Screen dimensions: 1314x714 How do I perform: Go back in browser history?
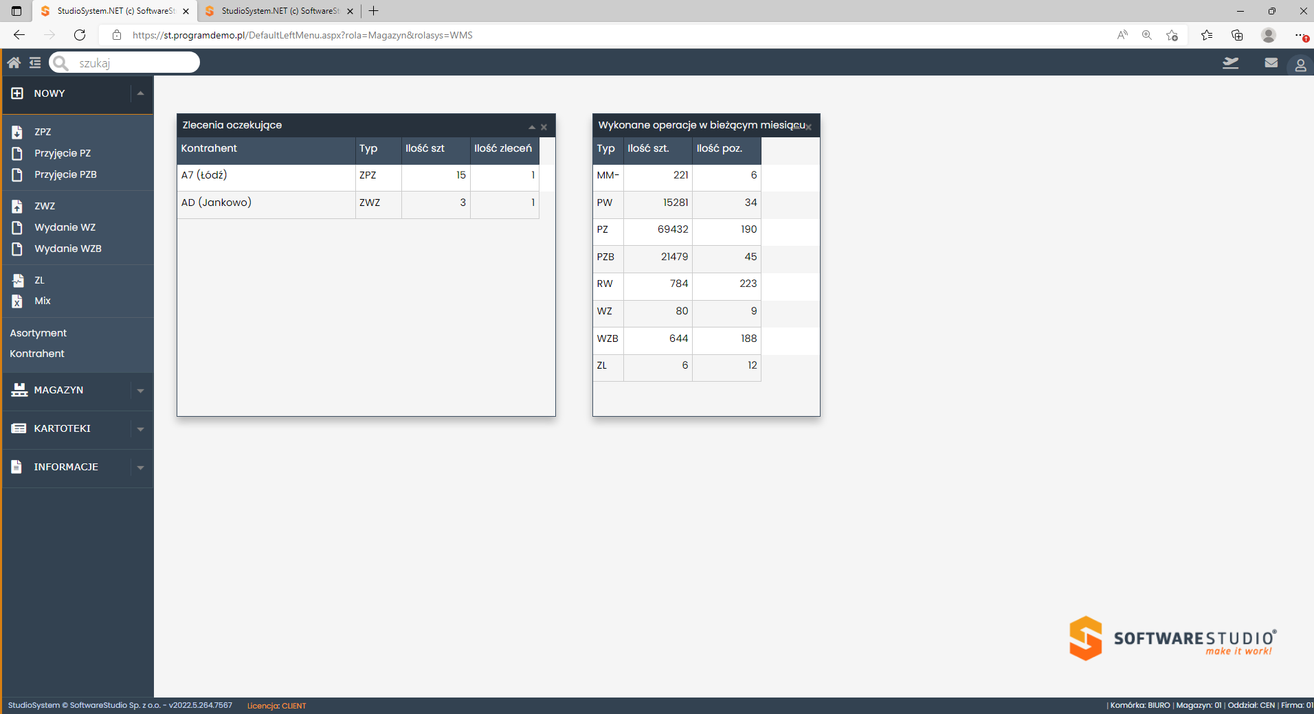pyautogui.click(x=19, y=35)
